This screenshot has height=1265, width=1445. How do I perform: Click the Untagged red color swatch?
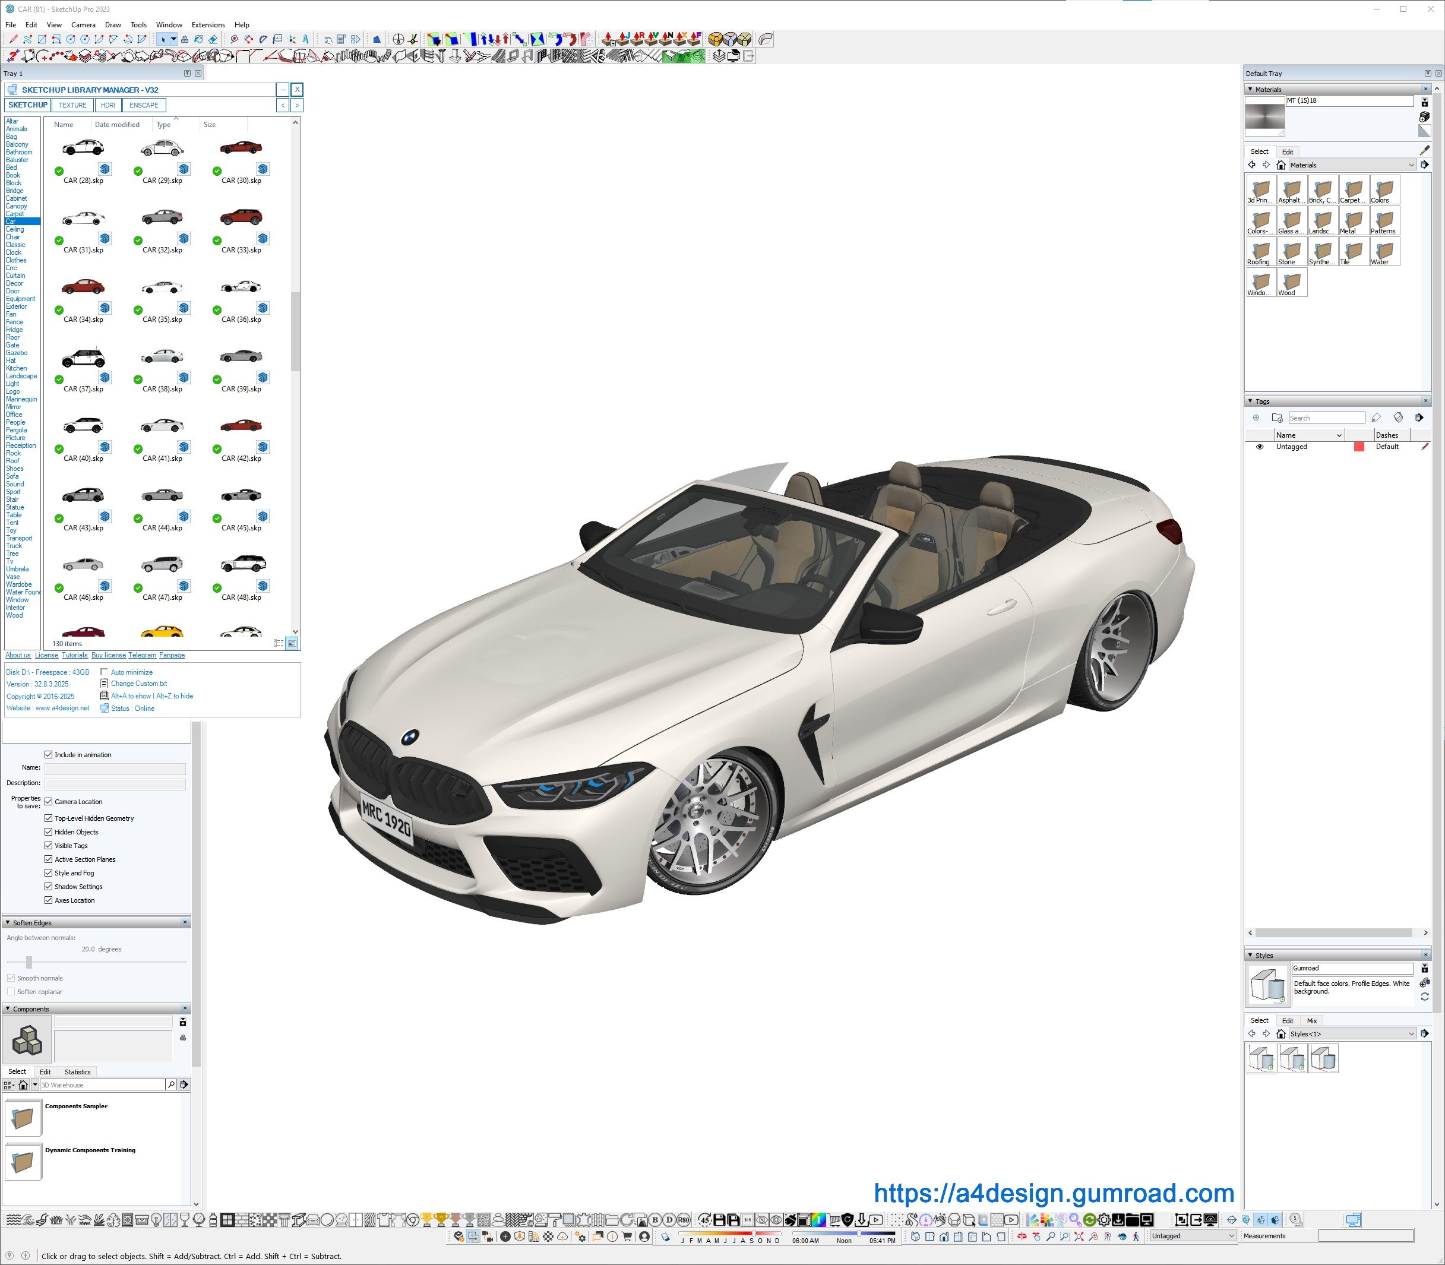(x=1359, y=447)
